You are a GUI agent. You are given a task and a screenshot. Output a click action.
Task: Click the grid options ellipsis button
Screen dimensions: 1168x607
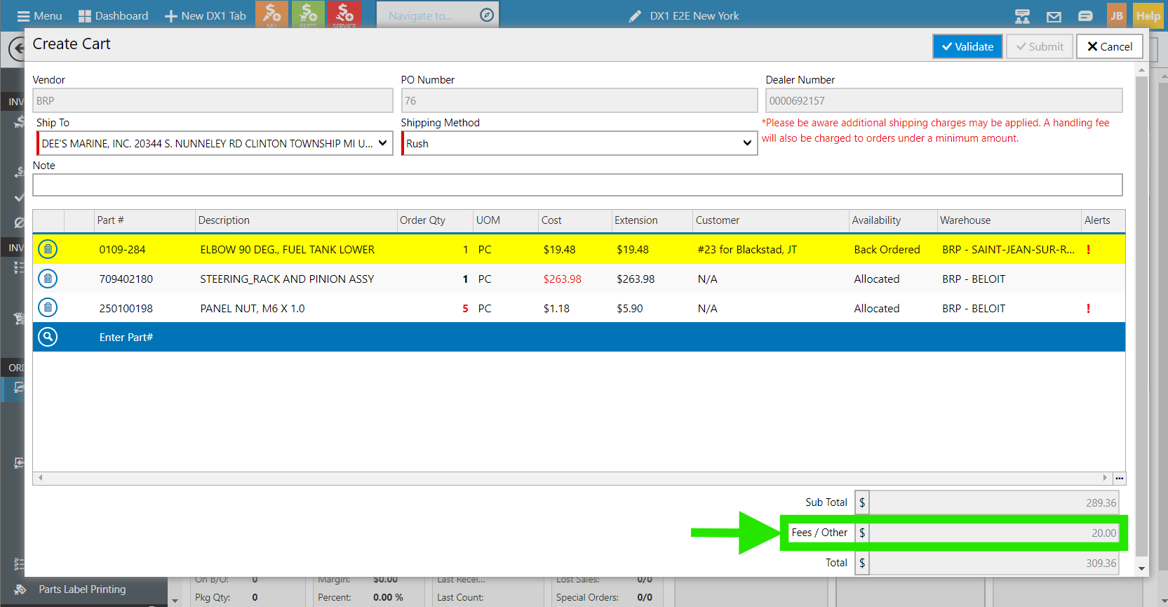coord(1120,478)
